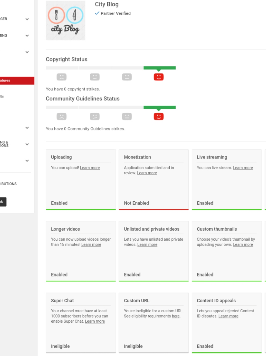Follow Learn more in Live streaming card
This screenshot has height=356, width=266.
[x=243, y=168]
